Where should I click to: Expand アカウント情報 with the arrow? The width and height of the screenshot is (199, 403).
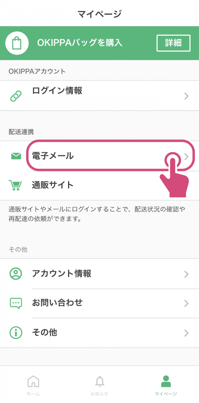pyautogui.click(x=187, y=274)
